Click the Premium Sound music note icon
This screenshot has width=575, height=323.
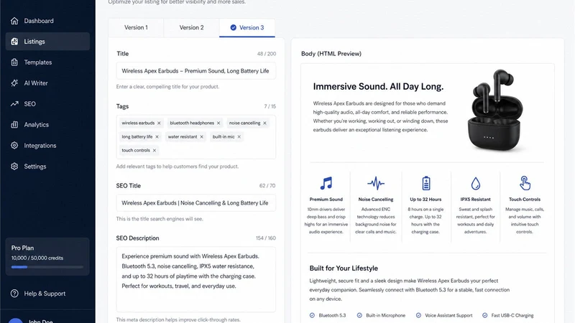pyautogui.click(x=326, y=183)
